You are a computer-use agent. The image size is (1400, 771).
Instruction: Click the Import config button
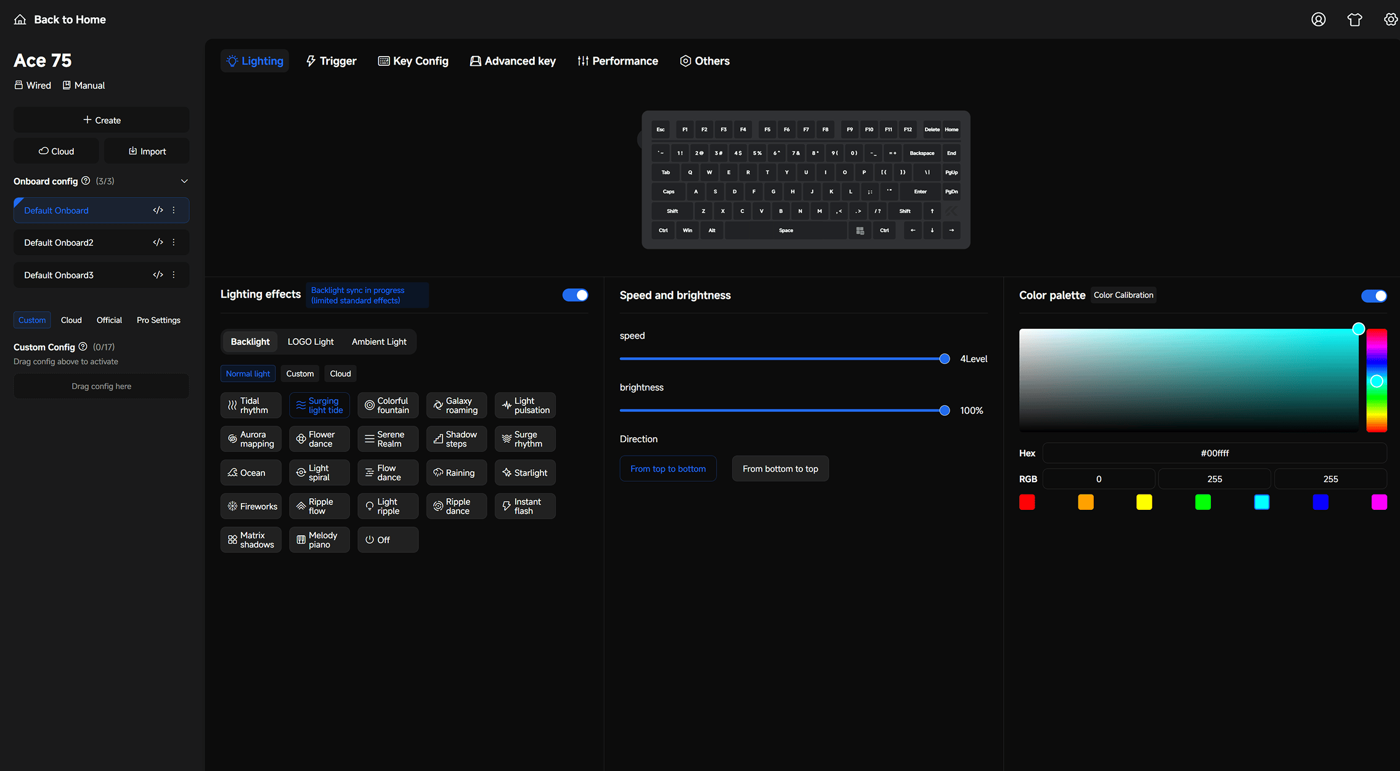(x=147, y=151)
